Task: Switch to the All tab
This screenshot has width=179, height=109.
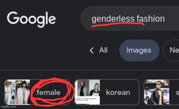Action: click(x=103, y=50)
